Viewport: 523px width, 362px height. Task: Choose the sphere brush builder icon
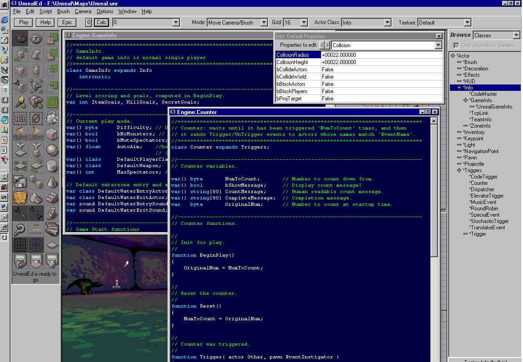coord(52,149)
